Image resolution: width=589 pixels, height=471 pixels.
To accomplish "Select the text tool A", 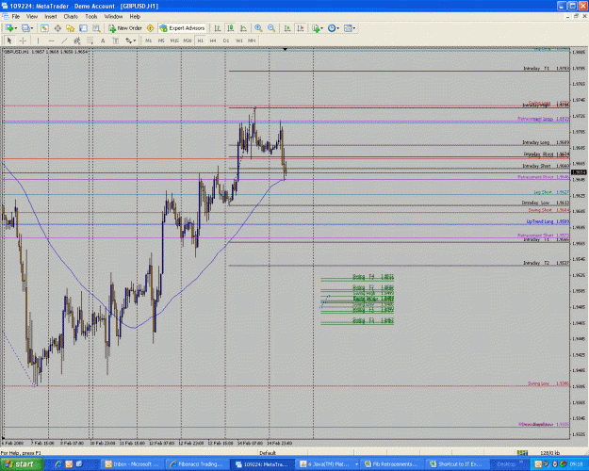I will (x=103, y=41).
